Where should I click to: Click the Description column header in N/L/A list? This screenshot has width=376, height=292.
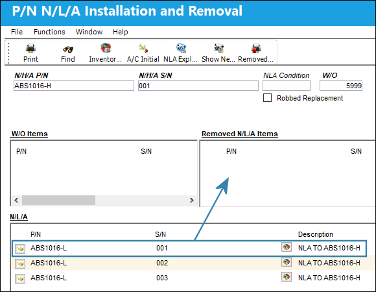coord(316,234)
